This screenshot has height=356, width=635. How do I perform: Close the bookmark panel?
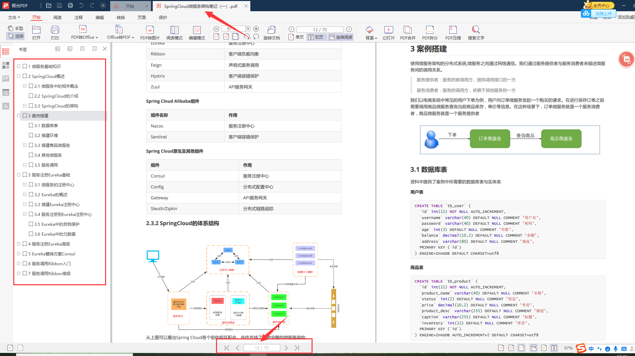pyautogui.click(x=105, y=49)
